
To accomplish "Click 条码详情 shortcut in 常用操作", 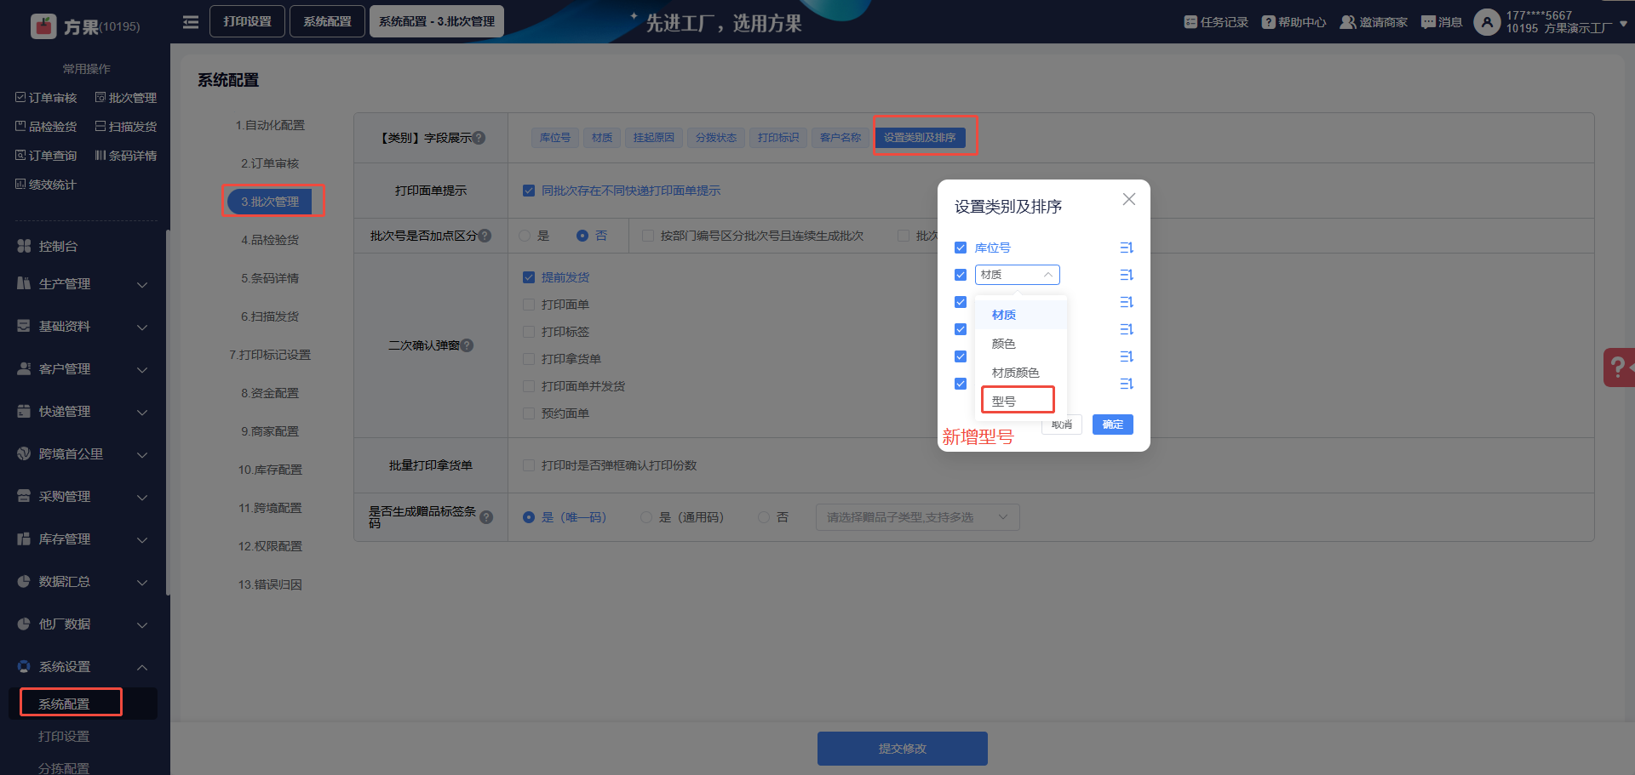I will point(126,156).
